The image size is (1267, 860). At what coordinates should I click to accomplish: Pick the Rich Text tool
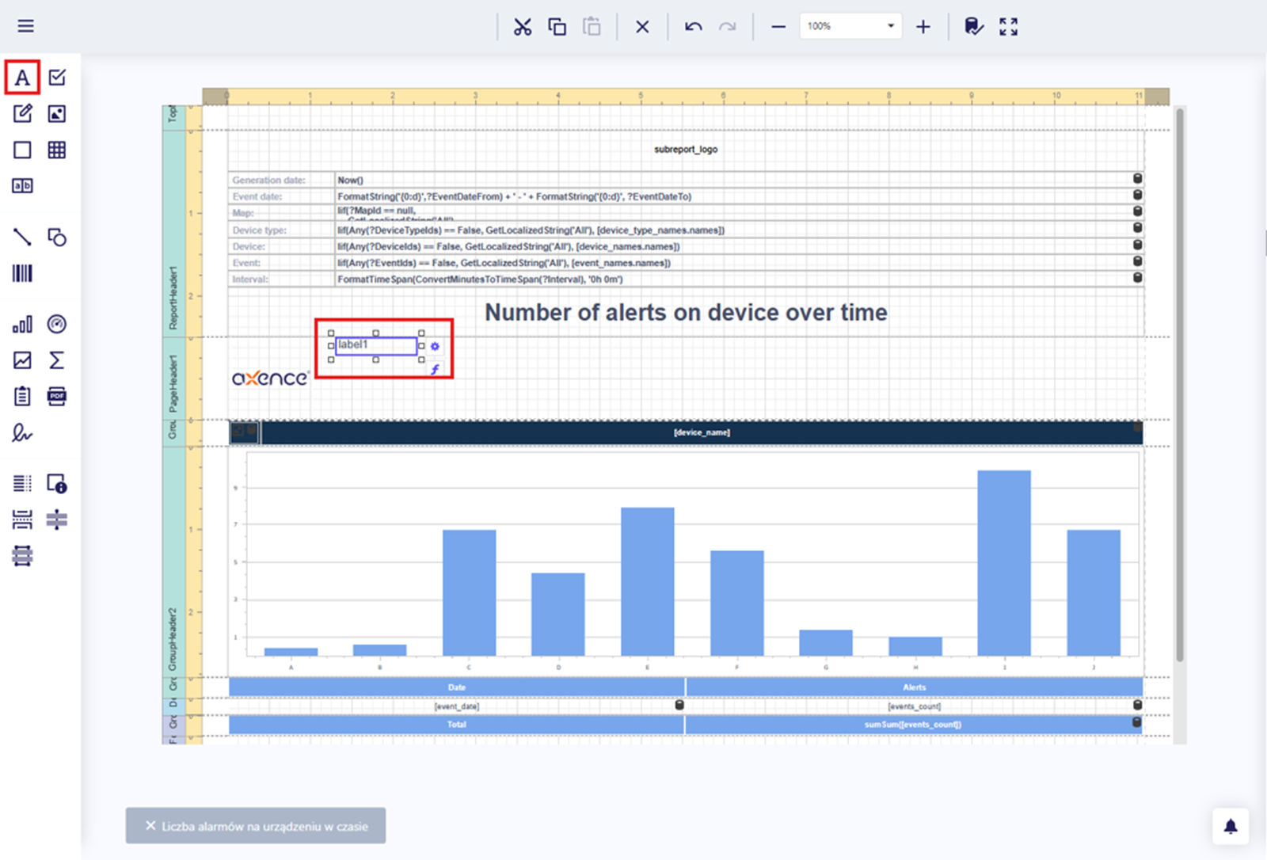[22, 113]
